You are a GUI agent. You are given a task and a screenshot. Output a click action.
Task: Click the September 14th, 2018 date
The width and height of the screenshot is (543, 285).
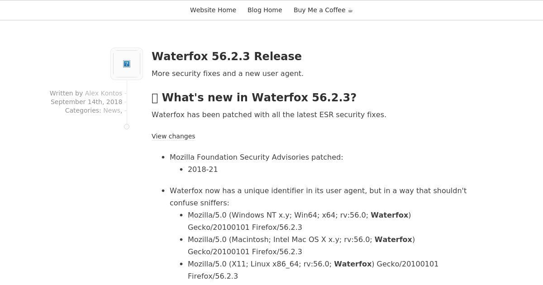coord(86,102)
